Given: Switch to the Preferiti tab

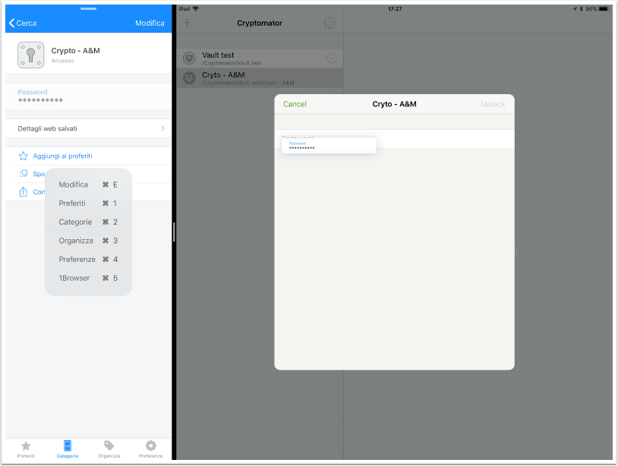Looking at the screenshot, I should (x=26, y=449).
